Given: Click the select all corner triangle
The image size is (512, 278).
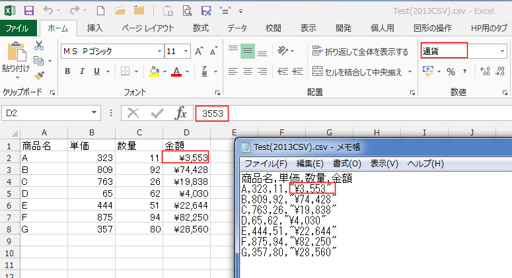Looking at the screenshot, I should (14, 133).
